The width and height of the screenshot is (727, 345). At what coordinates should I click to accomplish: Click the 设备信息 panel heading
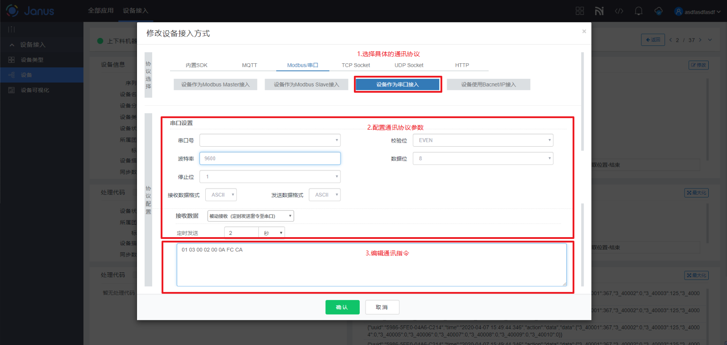(x=113, y=65)
